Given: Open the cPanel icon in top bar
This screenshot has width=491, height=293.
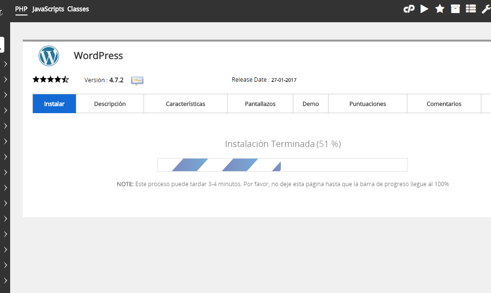Looking at the screenshot, I should tap(409, 9).
